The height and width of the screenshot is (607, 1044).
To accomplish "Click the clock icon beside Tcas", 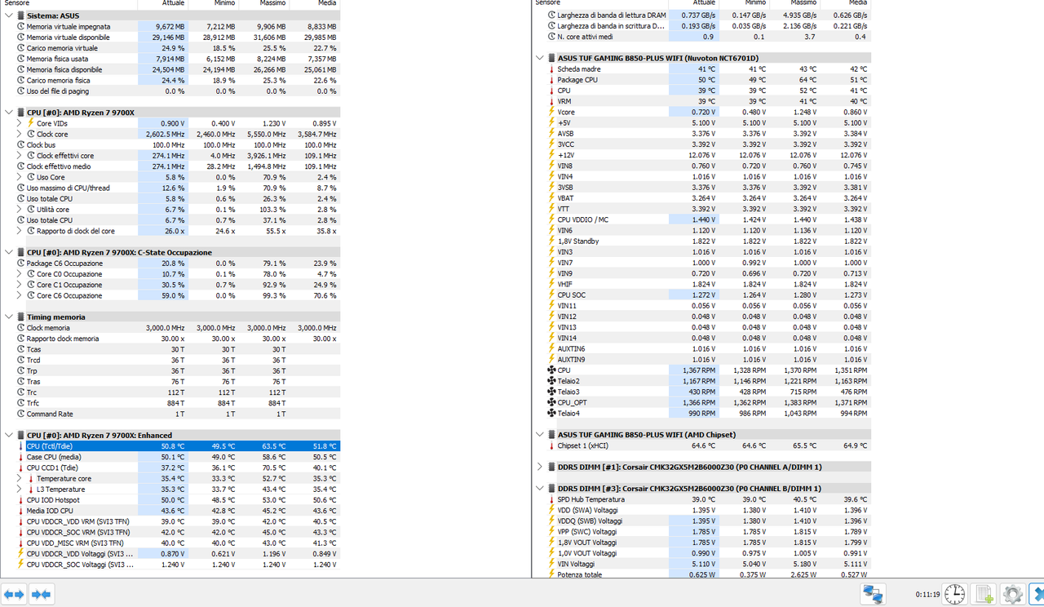I will (20, 349).
